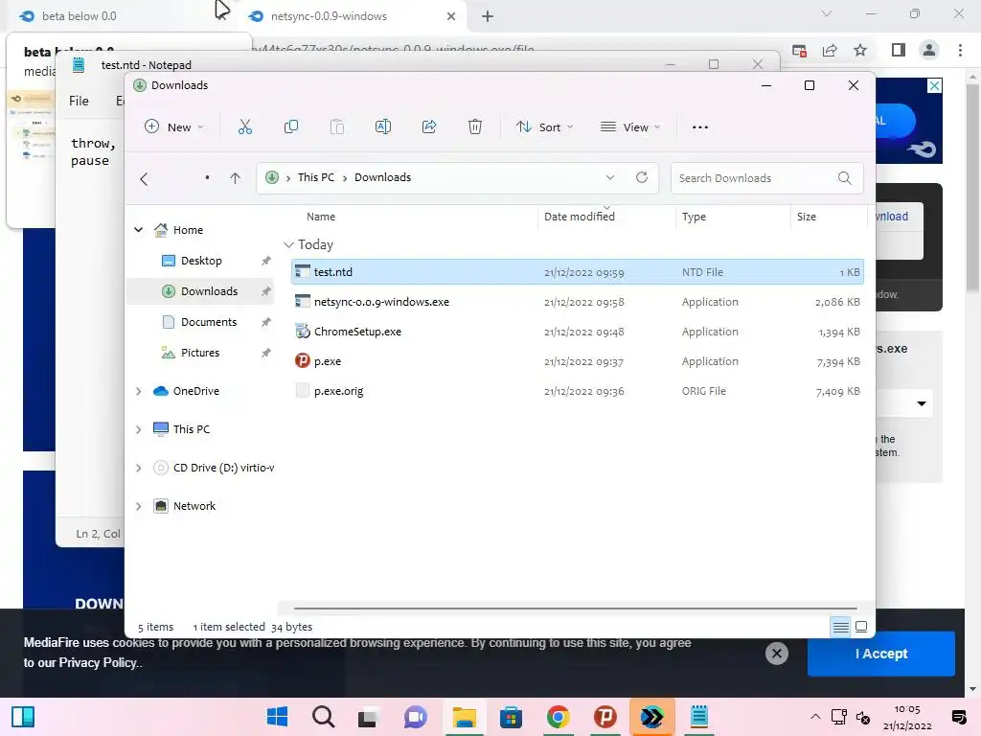Viewport: 981px width, 736px height.
Task: Expand the CD Drive (D:) node
Action: [138, 468]
